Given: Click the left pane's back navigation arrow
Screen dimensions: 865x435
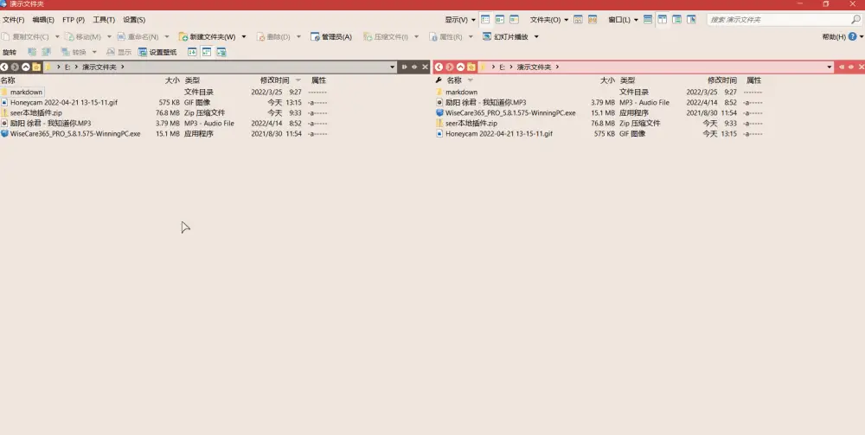Looking at the screenshot, I should pos(5,67).
